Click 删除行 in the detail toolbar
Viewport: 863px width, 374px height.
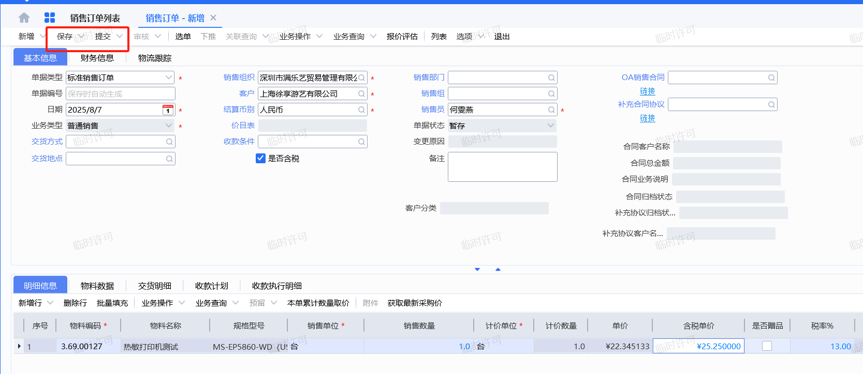click(x=75, y=303)
